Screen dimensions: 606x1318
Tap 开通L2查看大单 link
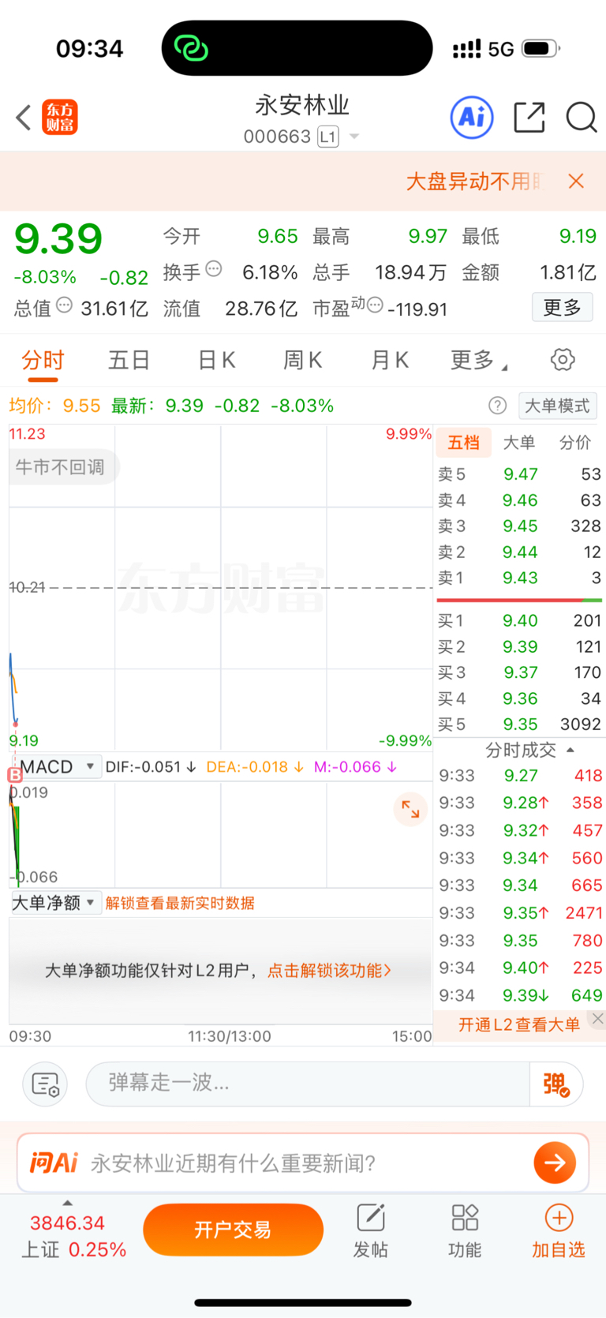518,1024
